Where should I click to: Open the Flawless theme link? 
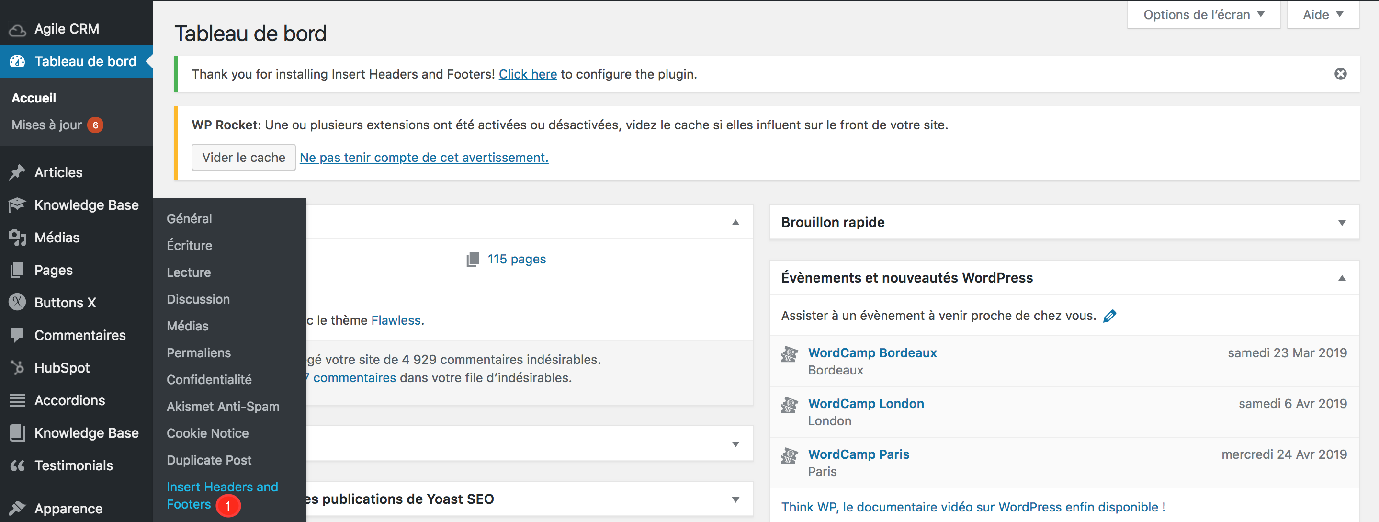pyautogui.click(x=396, y=320)
